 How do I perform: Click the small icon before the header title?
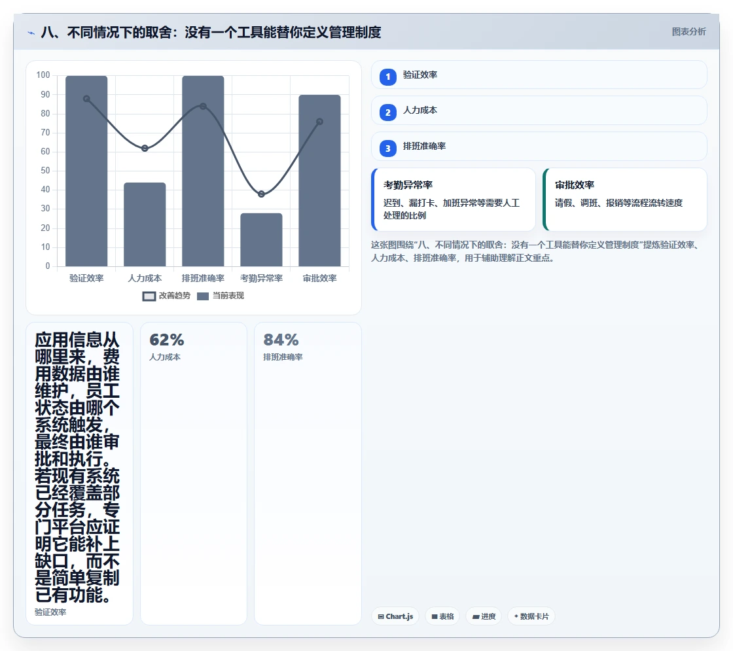click(x=31, y=33)
